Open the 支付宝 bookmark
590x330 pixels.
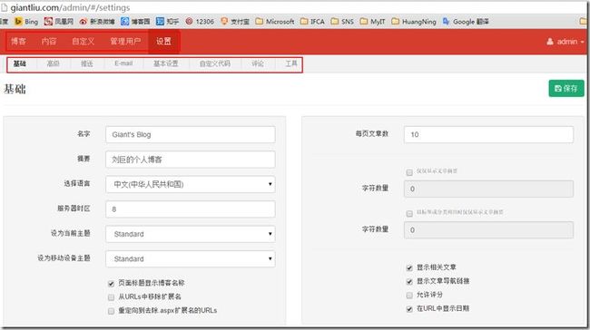point(235,22)
